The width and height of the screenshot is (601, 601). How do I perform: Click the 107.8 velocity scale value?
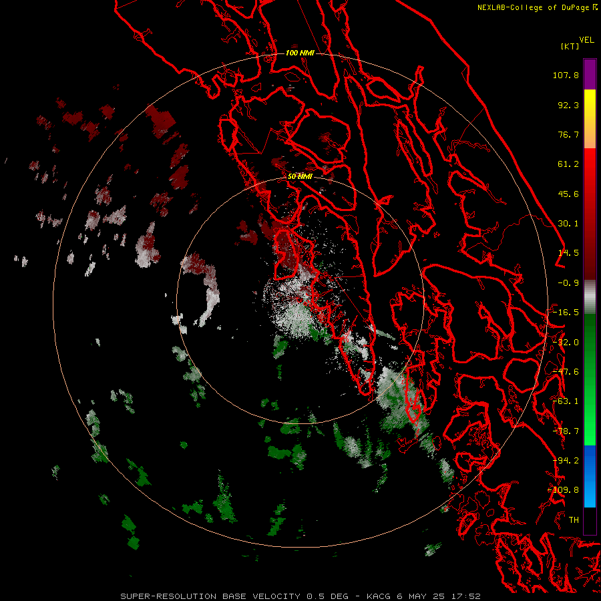pos(566,75)
